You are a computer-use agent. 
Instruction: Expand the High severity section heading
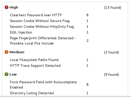14,7
